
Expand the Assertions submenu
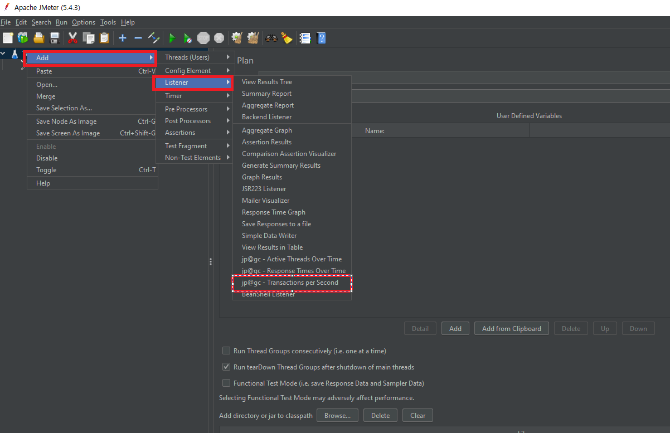tap(194, 133)
